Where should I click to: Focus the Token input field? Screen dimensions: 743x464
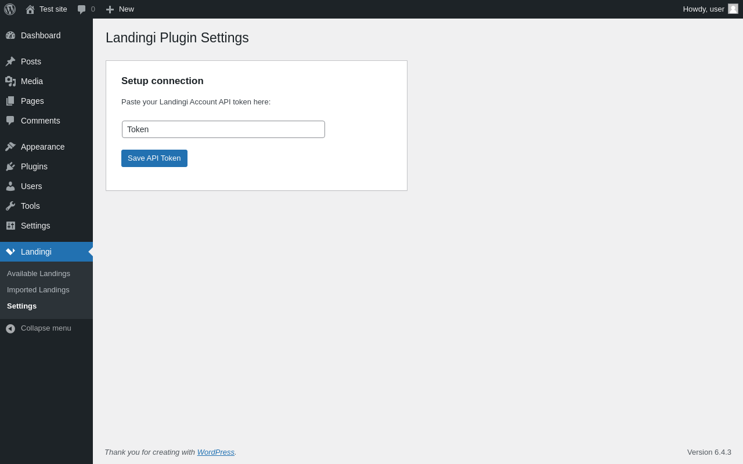point(223,129)
